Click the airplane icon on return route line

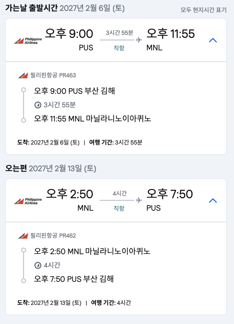click(139, 200)
